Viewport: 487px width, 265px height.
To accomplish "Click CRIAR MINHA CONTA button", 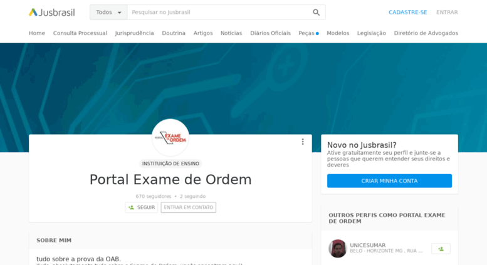I will [389, 181].
